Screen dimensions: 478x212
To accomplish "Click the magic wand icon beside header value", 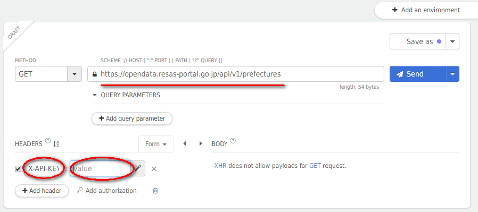I will tap(138, 168).
